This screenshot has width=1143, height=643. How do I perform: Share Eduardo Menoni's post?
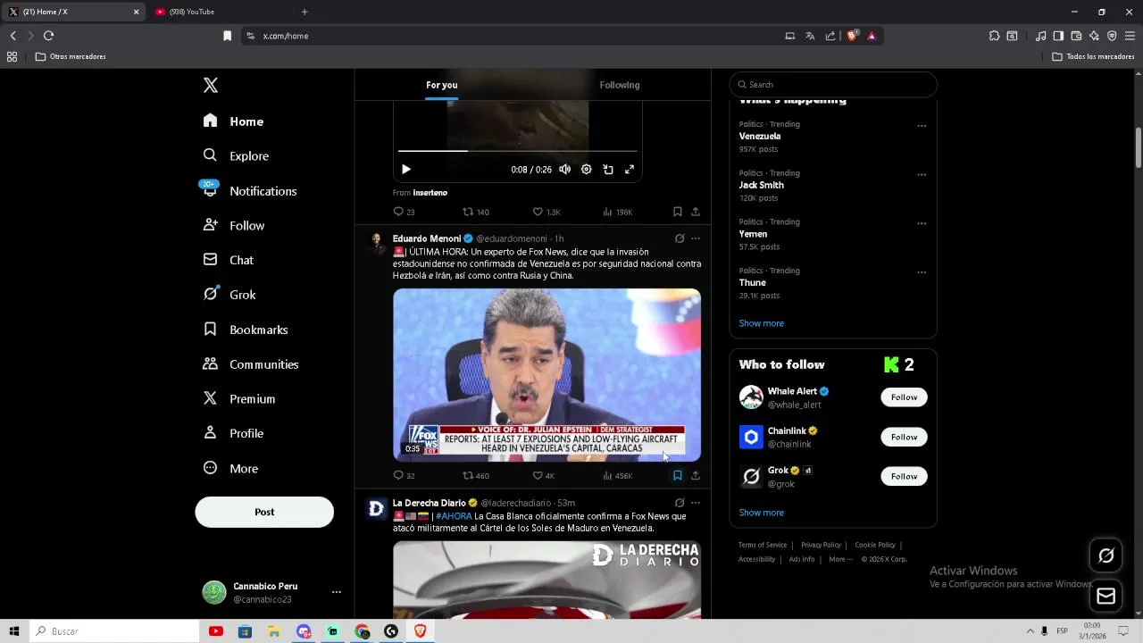696,476
